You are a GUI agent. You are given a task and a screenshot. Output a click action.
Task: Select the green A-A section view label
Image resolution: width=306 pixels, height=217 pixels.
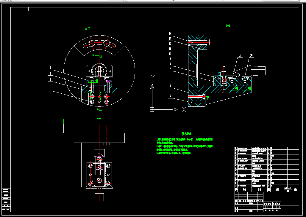(x=228, y=26)
